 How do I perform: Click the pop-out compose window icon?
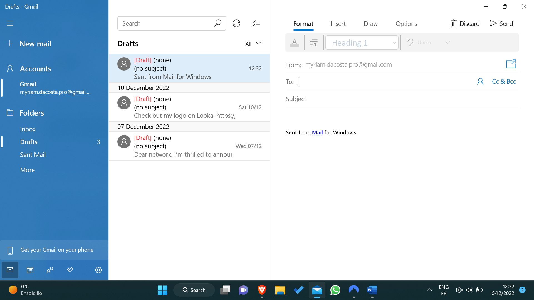[511, 64]
